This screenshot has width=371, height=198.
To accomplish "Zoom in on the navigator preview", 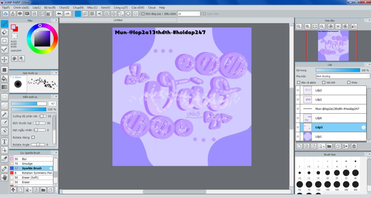I will [x=307, y=26].
